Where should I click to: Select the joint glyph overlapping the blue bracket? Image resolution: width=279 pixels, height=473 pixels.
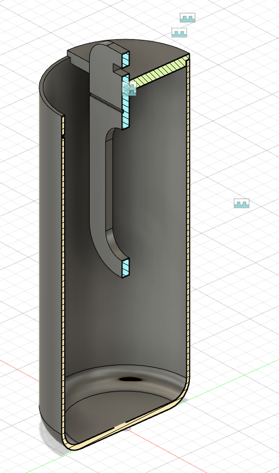[129, 89]
